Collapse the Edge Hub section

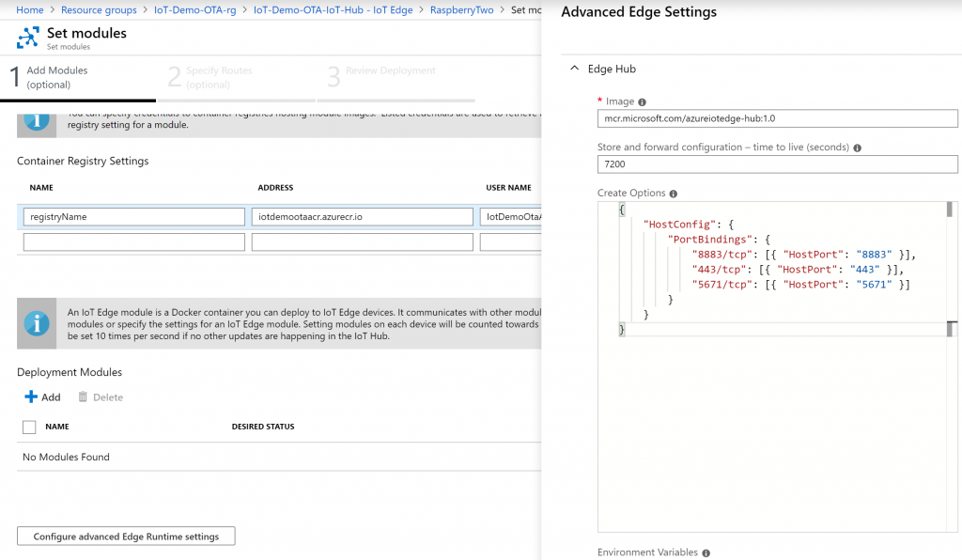point(574,69)
